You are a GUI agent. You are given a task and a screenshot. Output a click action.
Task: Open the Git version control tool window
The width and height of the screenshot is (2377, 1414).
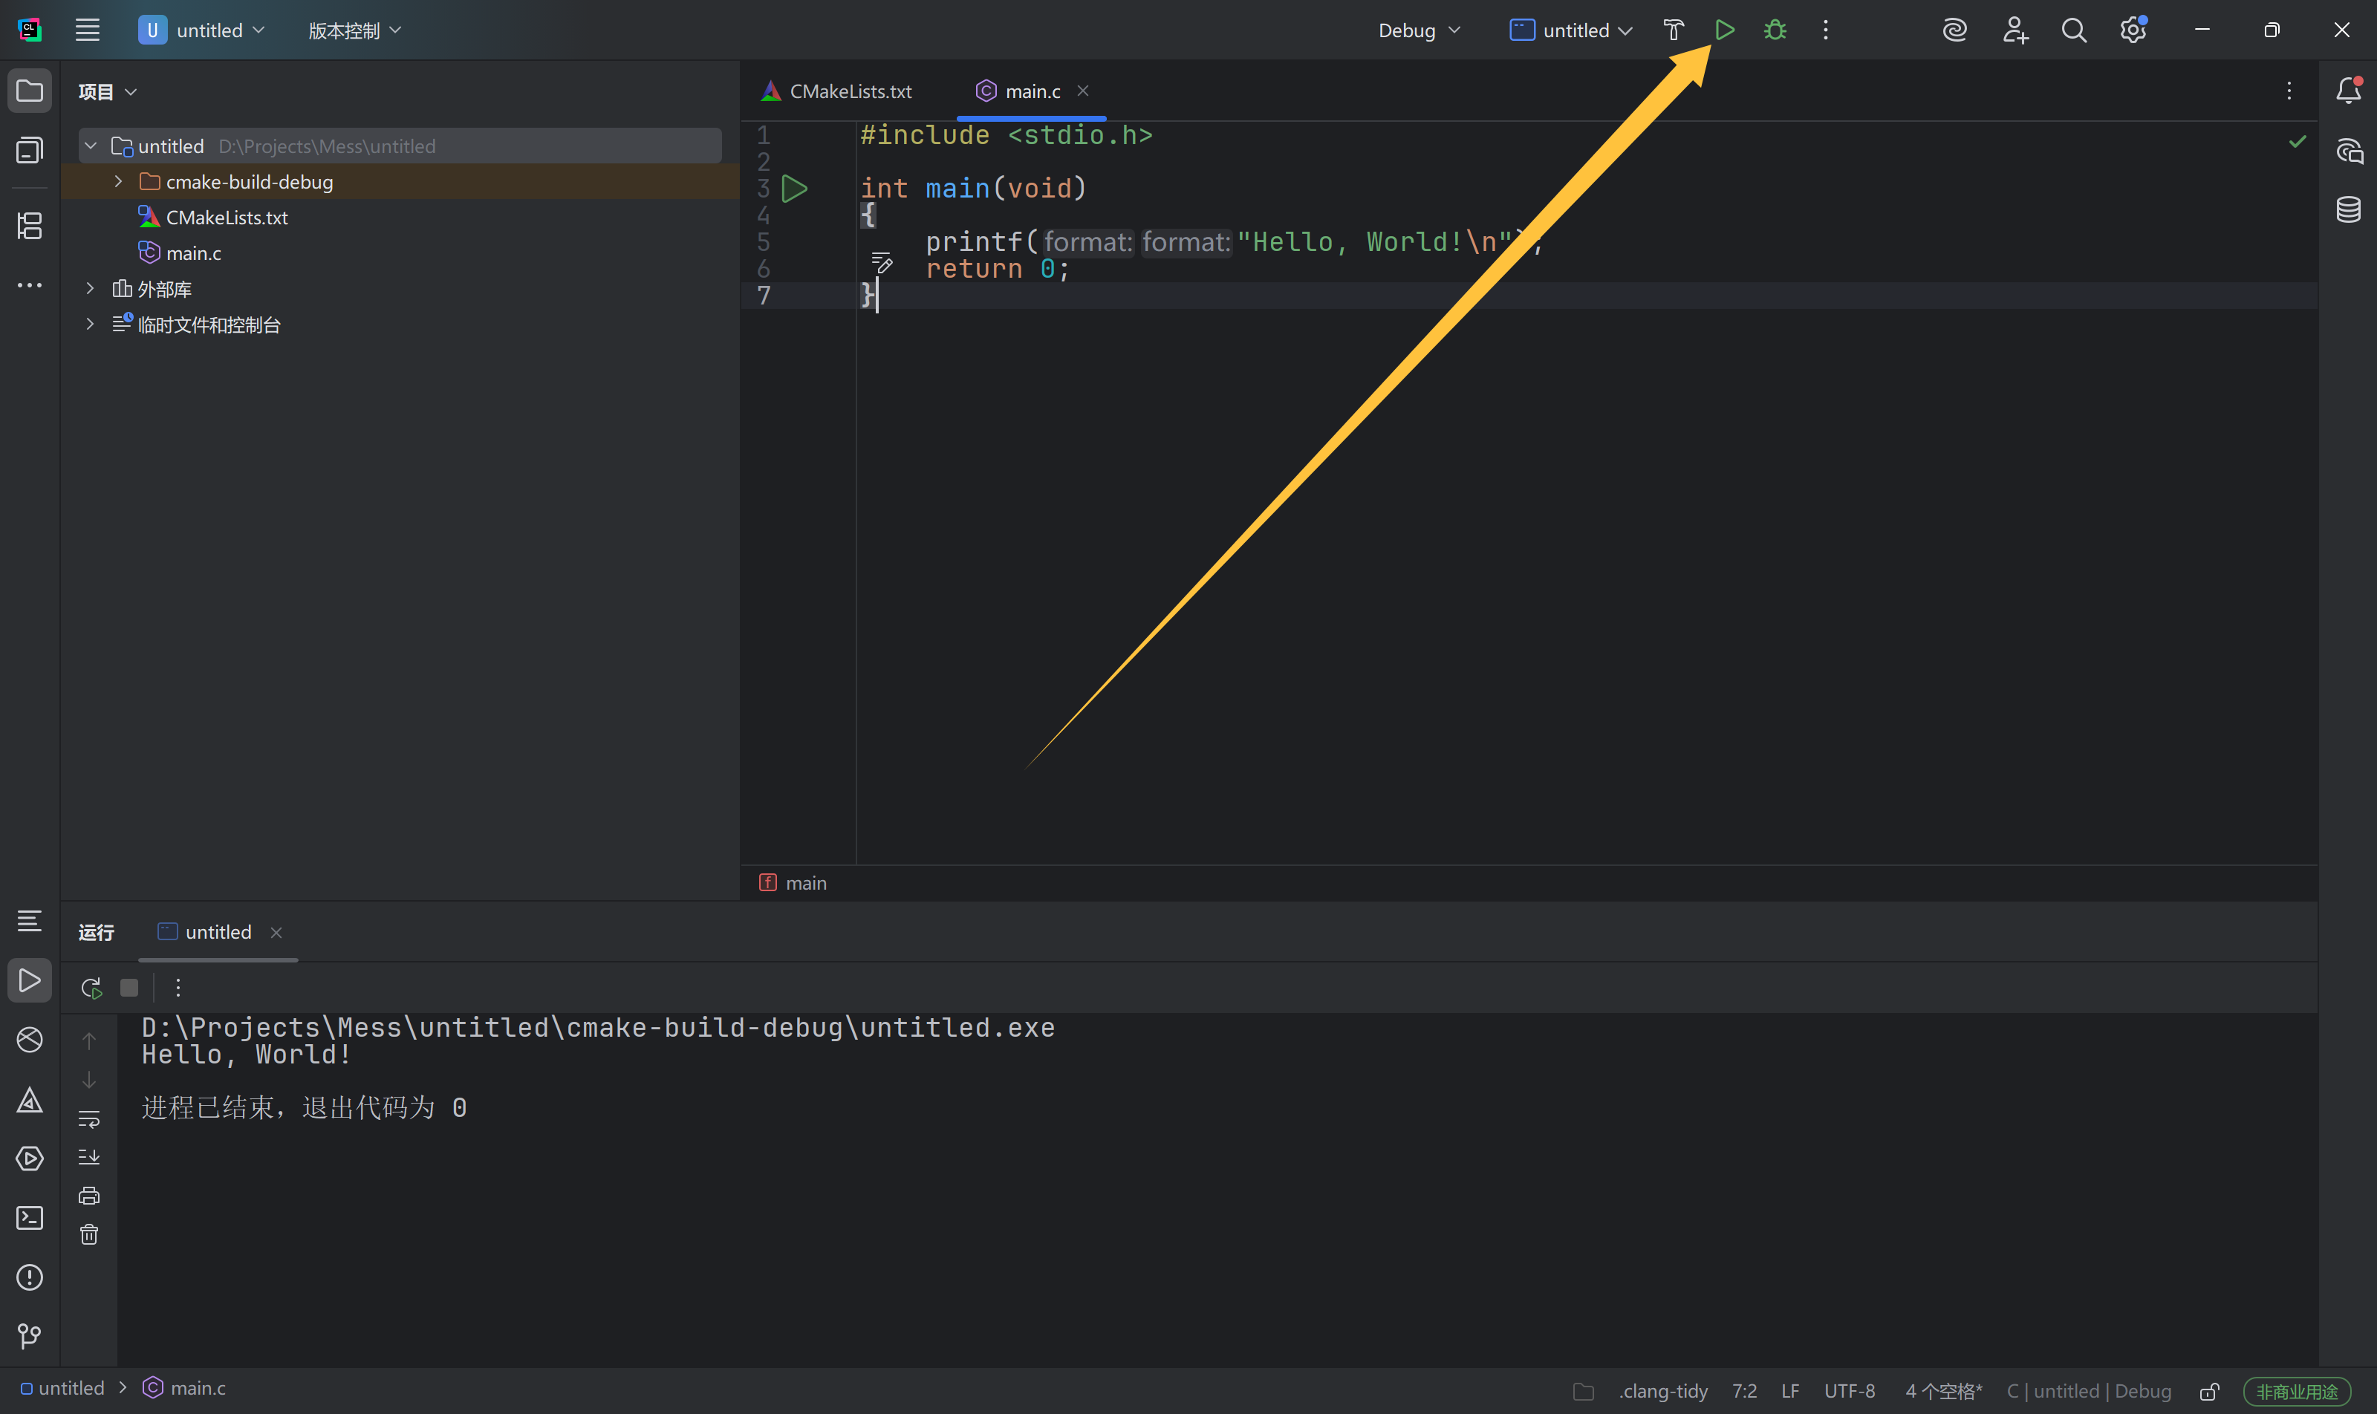(30, 1336)
